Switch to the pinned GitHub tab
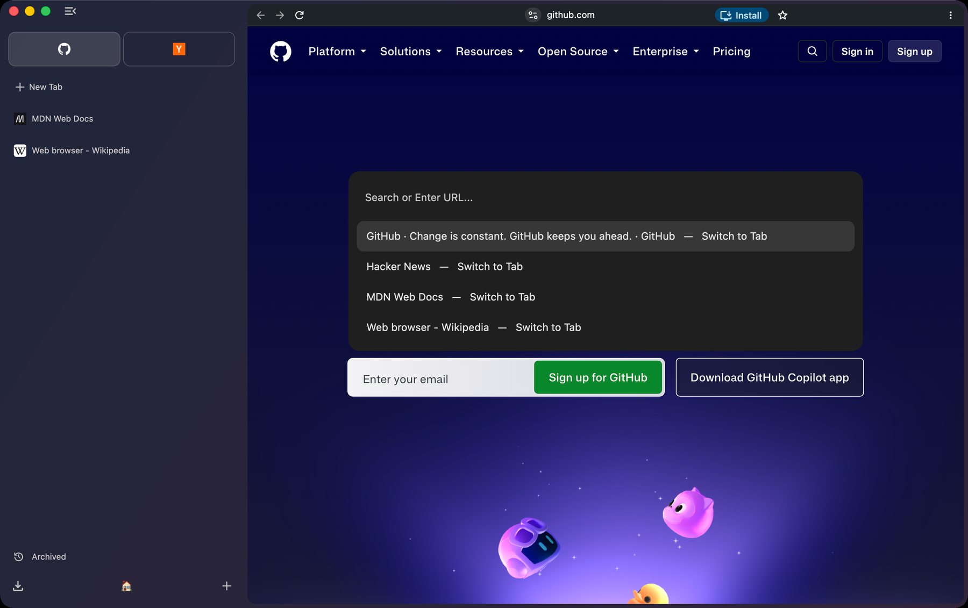Image resolution: width=968 pixels, height=608 pixels. 64,49
